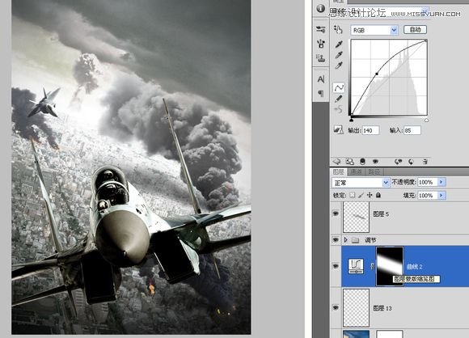Hide the 曲线 2 layer
This screenshot has width=469, height=338.
(336, 266)
